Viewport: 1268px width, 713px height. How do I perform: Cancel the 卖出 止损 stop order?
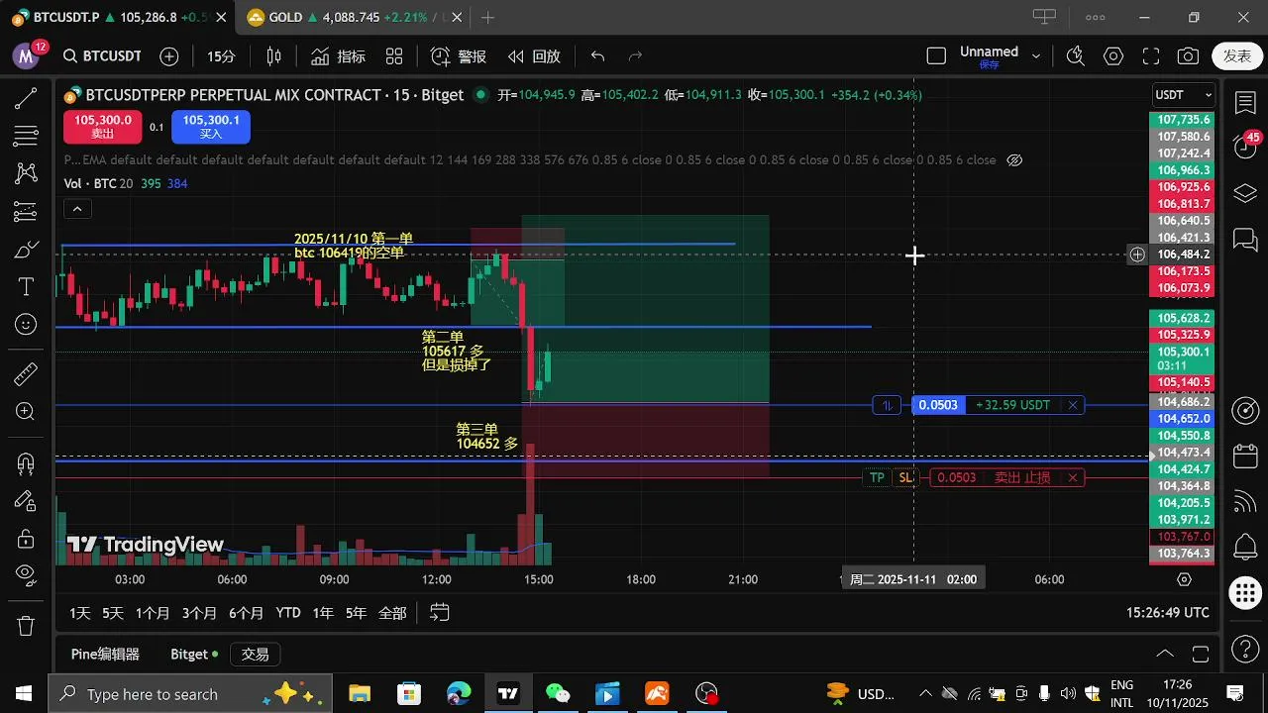coord(1072,477)
